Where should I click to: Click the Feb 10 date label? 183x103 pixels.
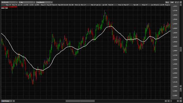(111, 5)
